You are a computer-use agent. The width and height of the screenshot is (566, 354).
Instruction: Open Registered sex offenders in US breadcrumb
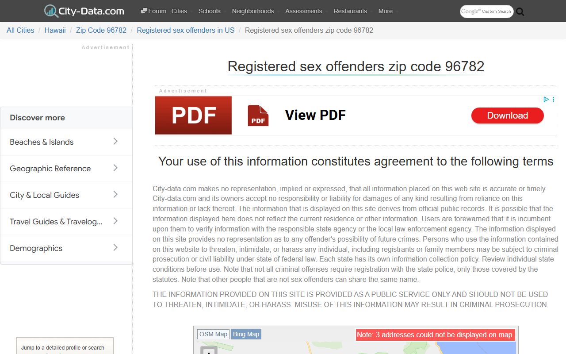(x=186, y=30)
